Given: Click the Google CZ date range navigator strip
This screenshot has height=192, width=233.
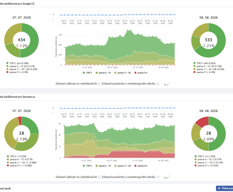Looking at the screenshot, I should 118,15.
